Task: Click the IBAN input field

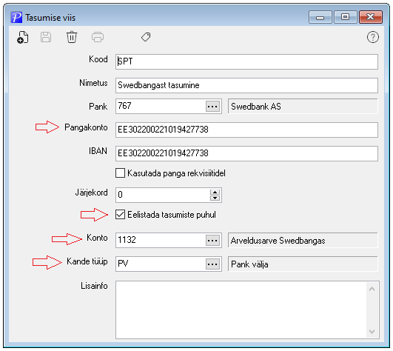Action: tap(246, 153)
